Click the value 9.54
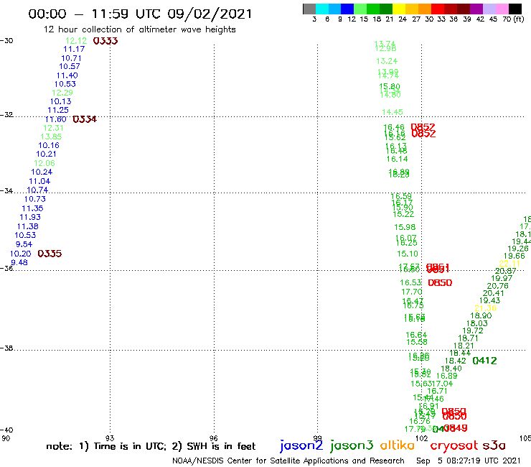 click(x=24, y=244)
